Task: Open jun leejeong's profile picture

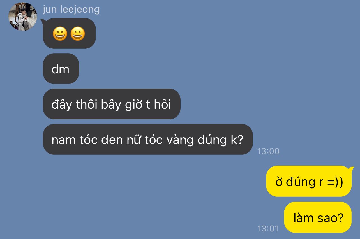Action: (x=23, y=17)
